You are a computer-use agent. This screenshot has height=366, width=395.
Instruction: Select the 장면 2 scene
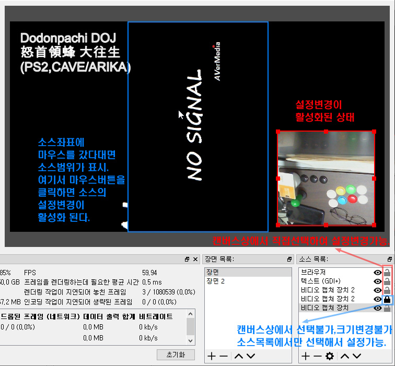click(248, 281)
